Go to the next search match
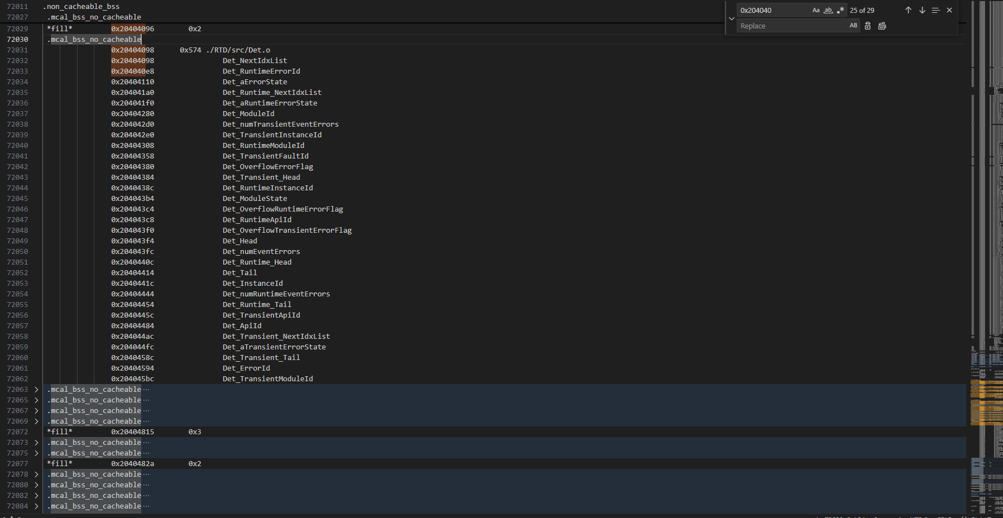This screenshot has width=1003, height=518. point(922,10)
